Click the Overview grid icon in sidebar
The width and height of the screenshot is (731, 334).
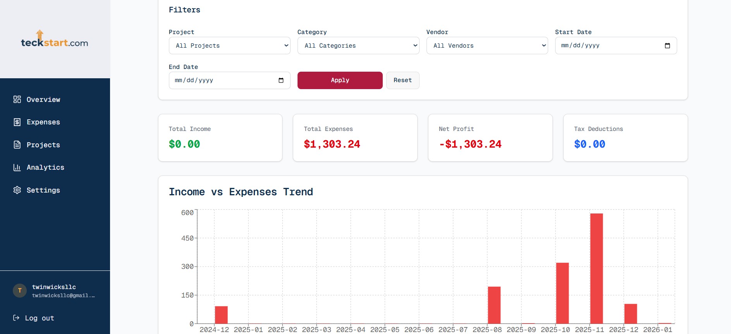pos(17,100)
